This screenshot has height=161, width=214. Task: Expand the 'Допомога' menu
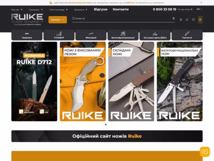coord(81,10)
